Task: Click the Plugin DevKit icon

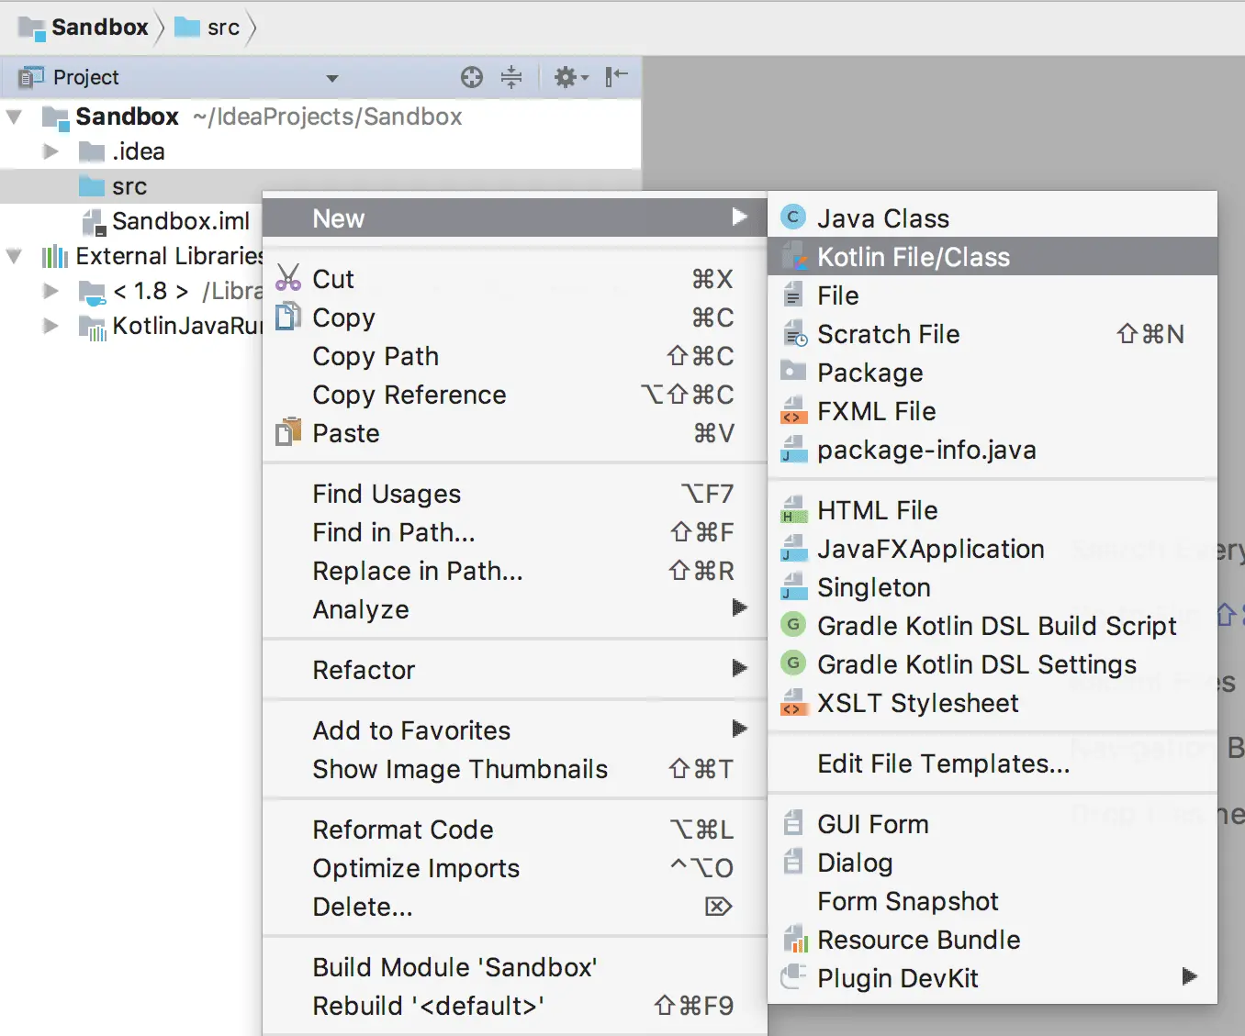Action: [x=793, y=977]
